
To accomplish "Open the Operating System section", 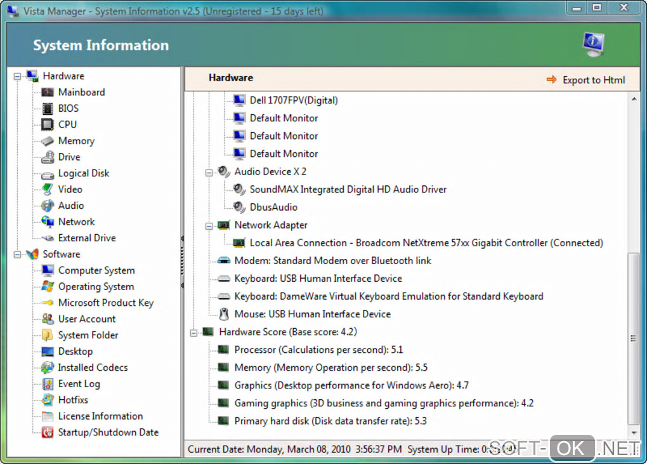I will click(x=96, y=286).
